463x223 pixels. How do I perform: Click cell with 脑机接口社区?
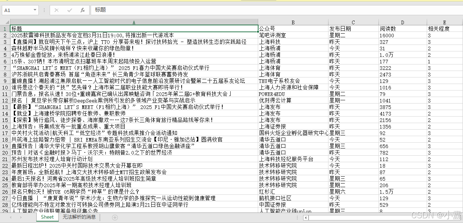[293, 198]
